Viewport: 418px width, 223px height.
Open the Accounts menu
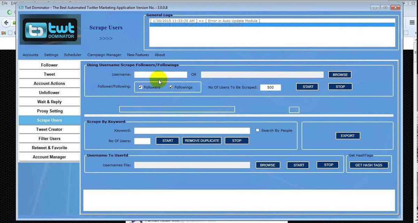[x=30, y=55]
